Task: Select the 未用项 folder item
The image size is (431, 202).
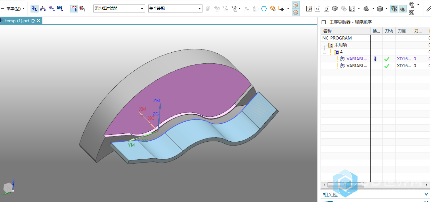Action: (340, 45)
